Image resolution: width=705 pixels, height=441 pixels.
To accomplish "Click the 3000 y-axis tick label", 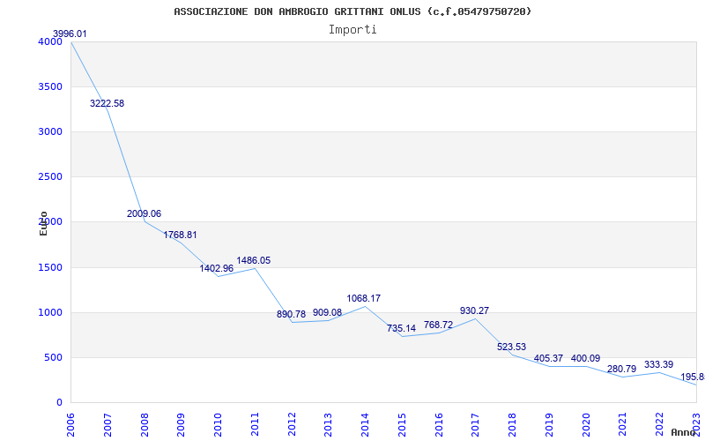I will coord(49,131).
